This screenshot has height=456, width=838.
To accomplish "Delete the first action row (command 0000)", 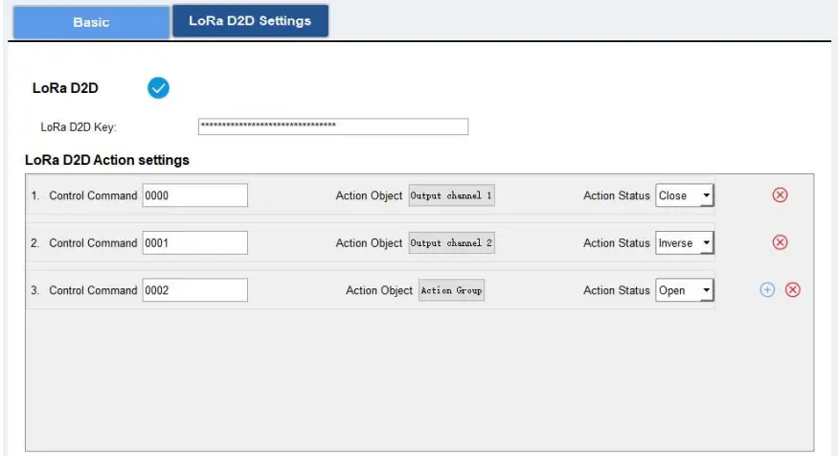I will point(780,195).
